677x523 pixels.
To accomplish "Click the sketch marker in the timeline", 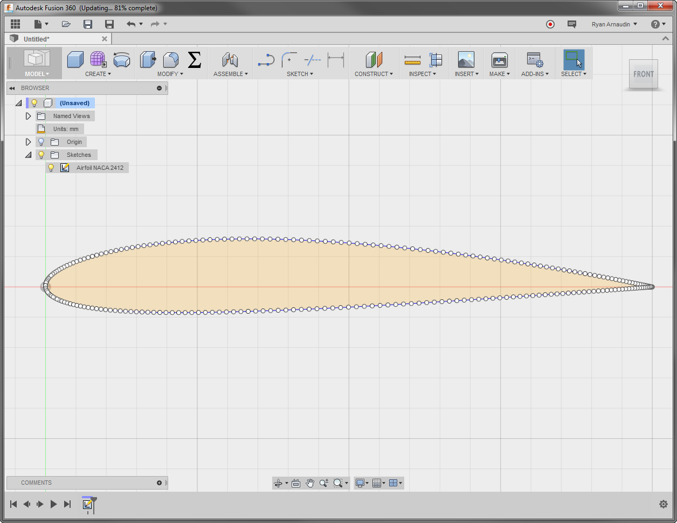I will click(x=88, y=505).
